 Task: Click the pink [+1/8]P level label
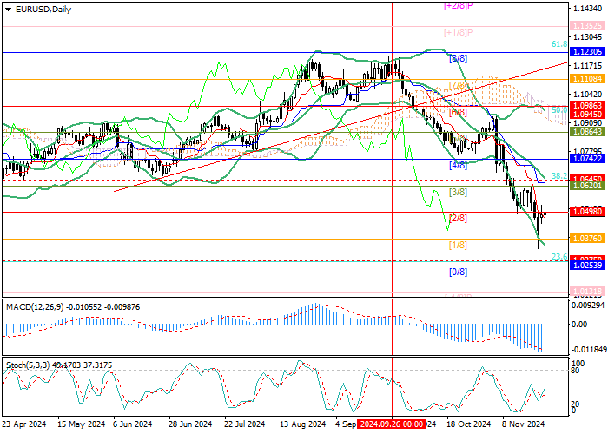point(458,32)
